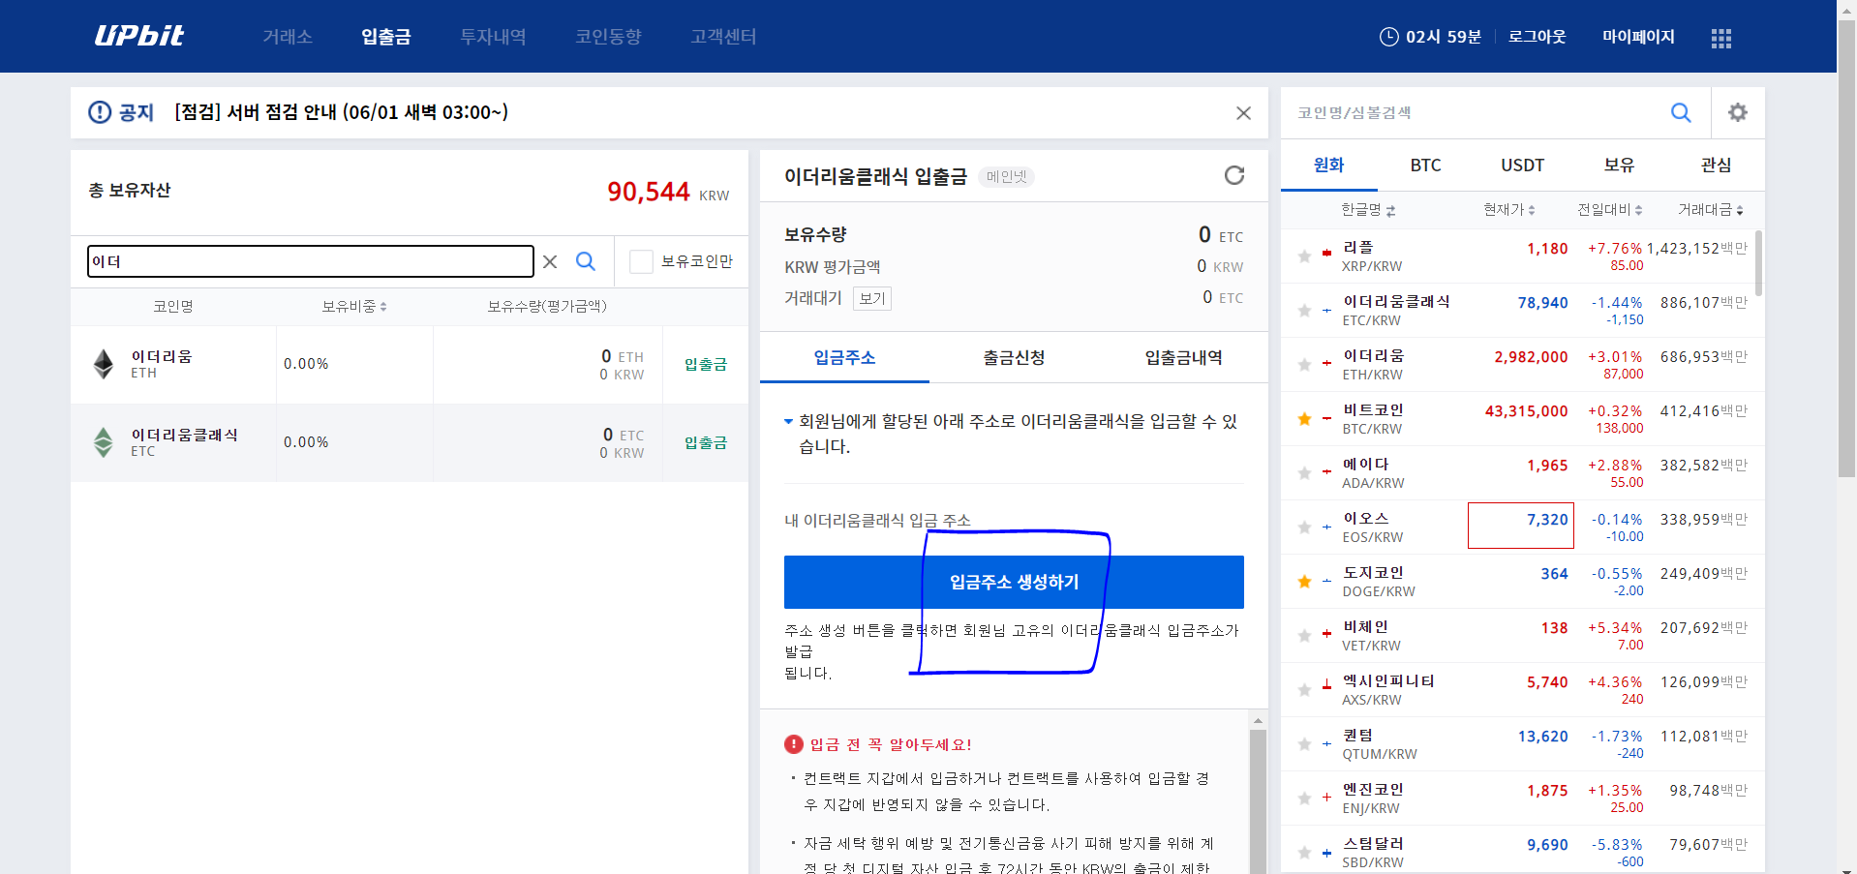The height and width of the screenshot is (874, 1857).
Task: Open the 투자내역 menu
Action: [493, 37]
